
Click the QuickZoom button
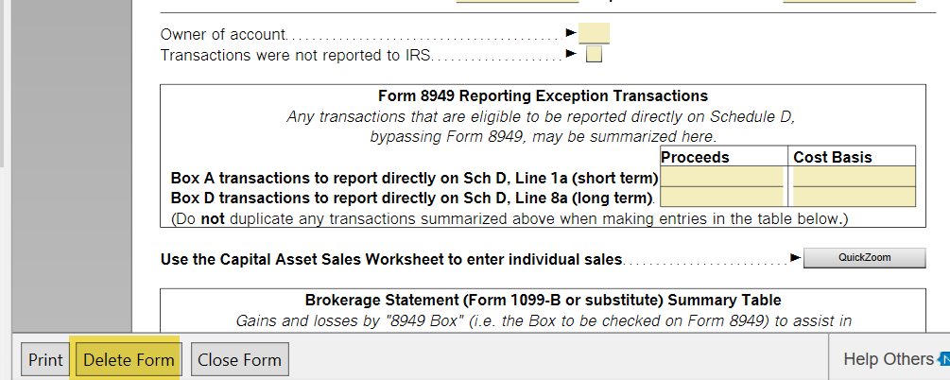point(865,257)
